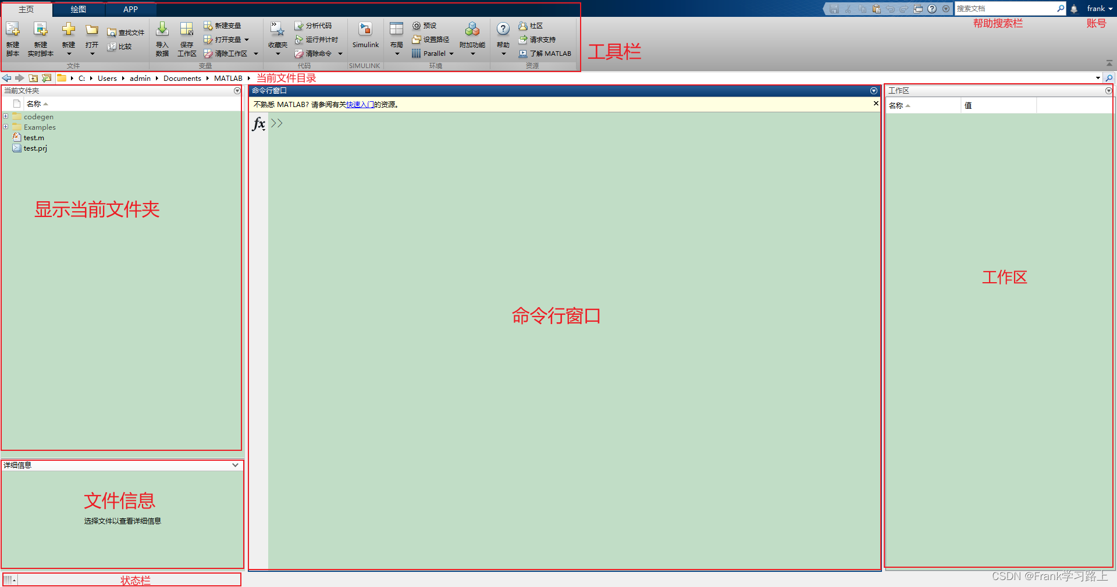Viewport: 1117px width, 587px height.
Task: Click inside the 搜索文档 search field
Action: click(1006, 8)
